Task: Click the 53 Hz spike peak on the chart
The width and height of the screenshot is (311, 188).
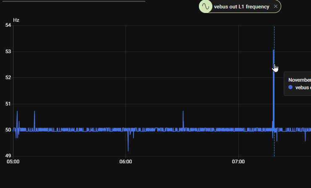Action: pyautogui.click(x=274, y=50)
